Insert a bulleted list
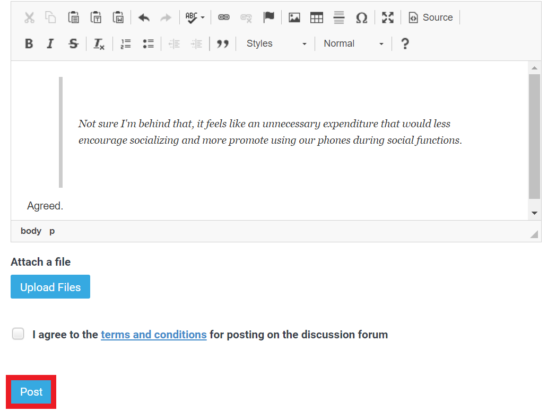556x420 pixels. 148,43
